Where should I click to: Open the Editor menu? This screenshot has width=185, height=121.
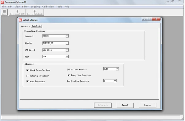coord(25,7)
